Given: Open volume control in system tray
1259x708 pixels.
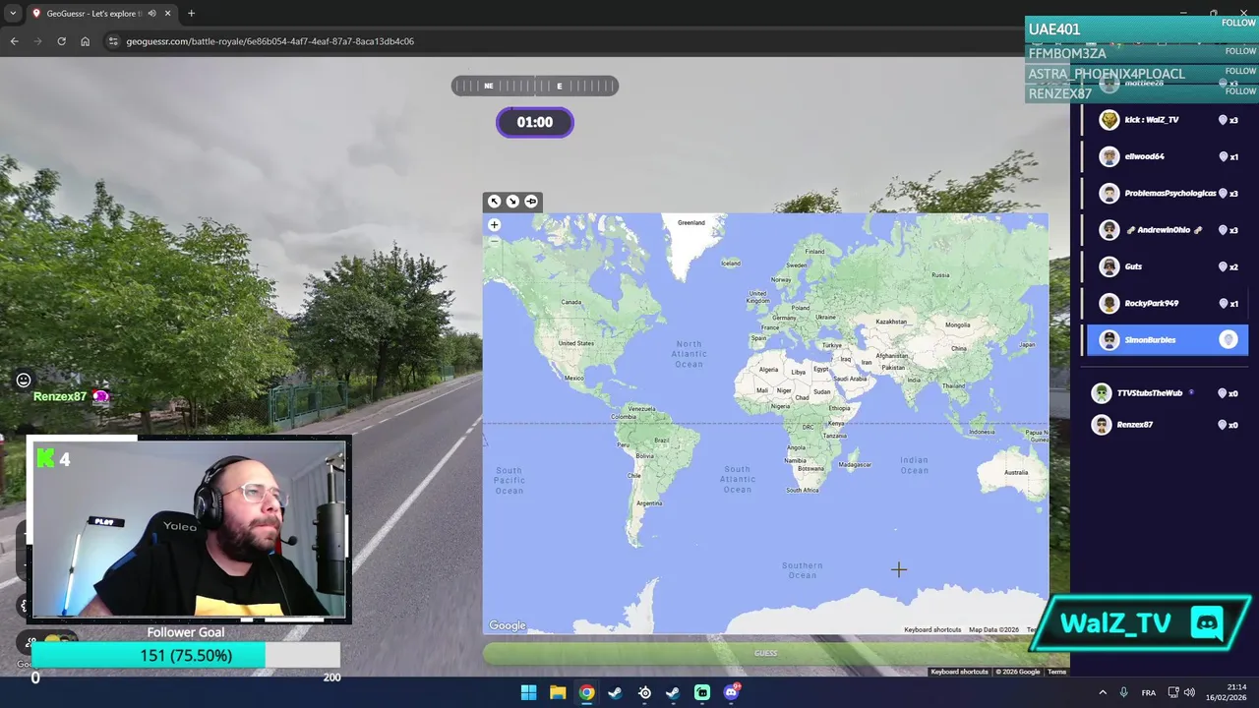Looking at the screenshot, I should [1189, 692].
